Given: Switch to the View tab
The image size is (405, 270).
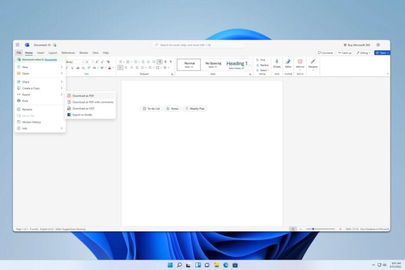Looking at the screenshot, I should click(95, 53).
